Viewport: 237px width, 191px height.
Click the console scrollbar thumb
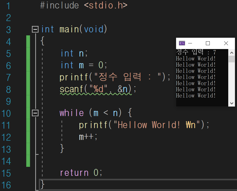232,59
